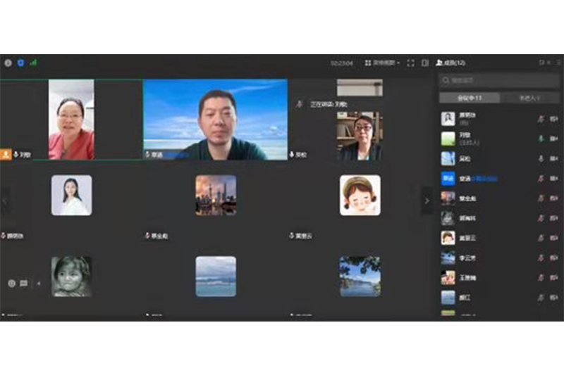Toggle mic for portrait-avatar member in list
Viewport: 564px width, 375px height.
coord(541,119)
